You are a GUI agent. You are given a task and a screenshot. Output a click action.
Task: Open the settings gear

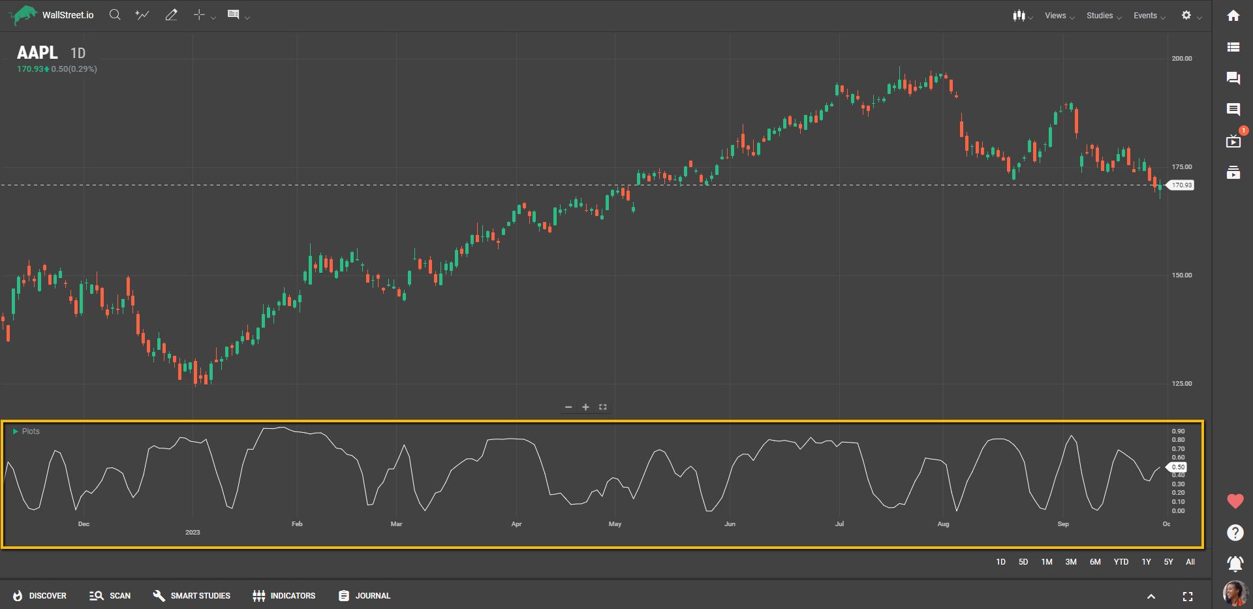coord(1186,15)
